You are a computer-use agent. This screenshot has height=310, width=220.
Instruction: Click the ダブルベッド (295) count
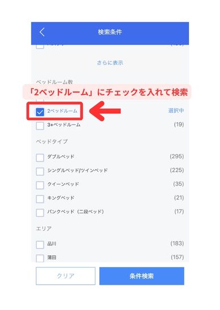pos(177,156)
